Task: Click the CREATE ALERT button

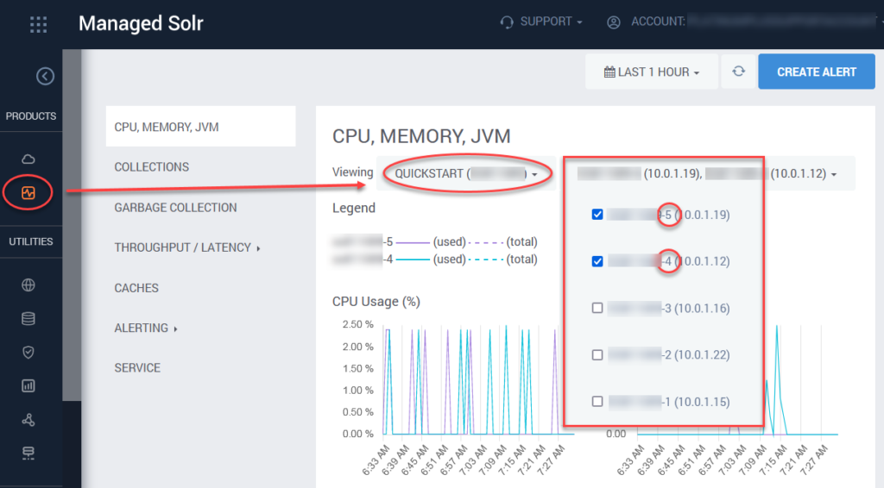Action: (x=817, y=72)
